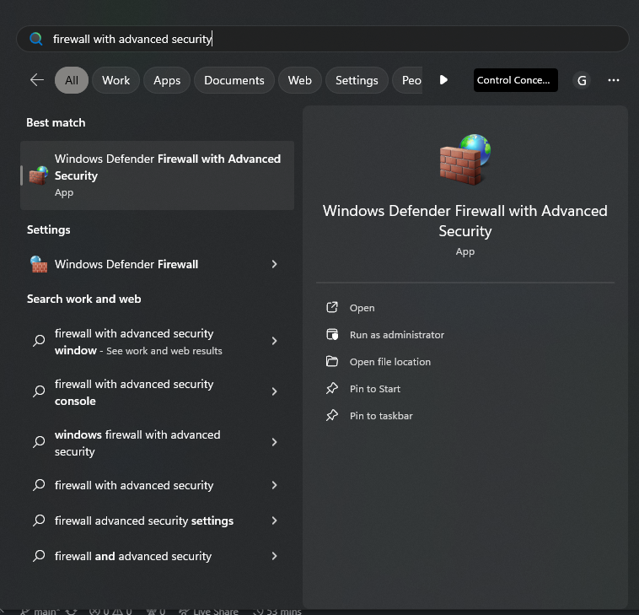
Task: Select the partially shown People filter tab
Action: click(x=407, y=80)
